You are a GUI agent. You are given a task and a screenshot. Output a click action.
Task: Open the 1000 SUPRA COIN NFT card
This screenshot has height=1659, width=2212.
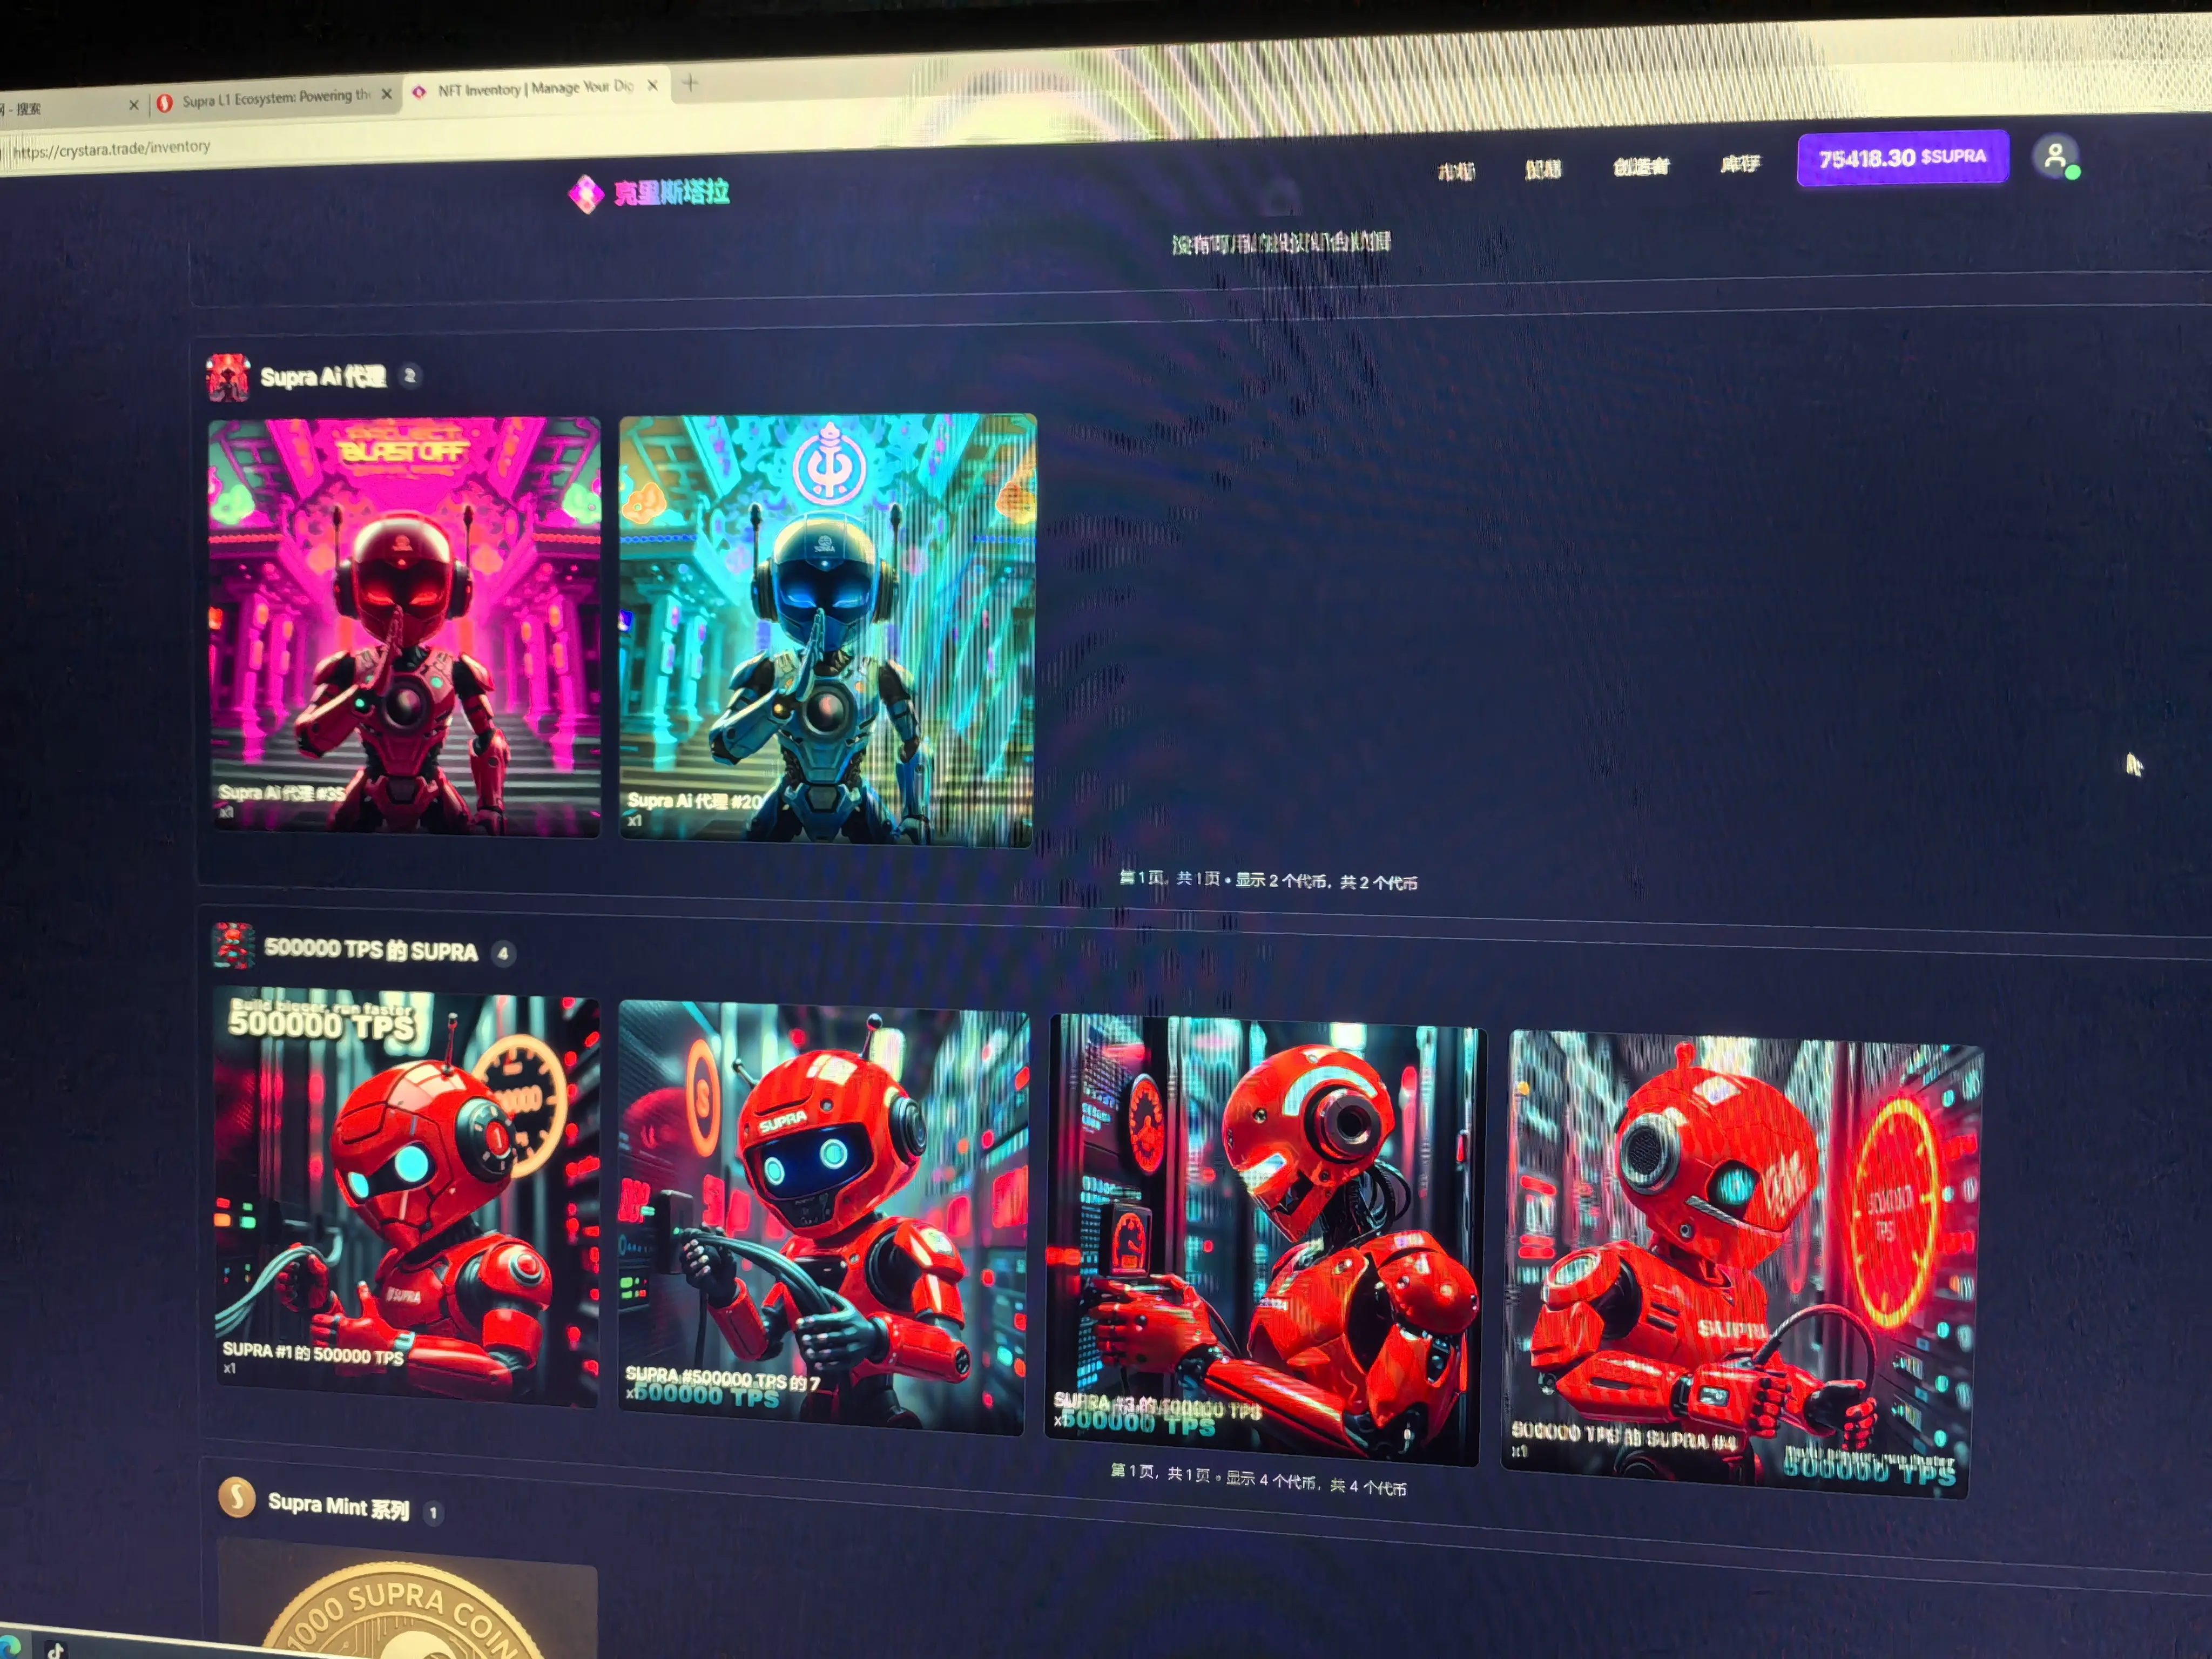tap(407, 1600)
